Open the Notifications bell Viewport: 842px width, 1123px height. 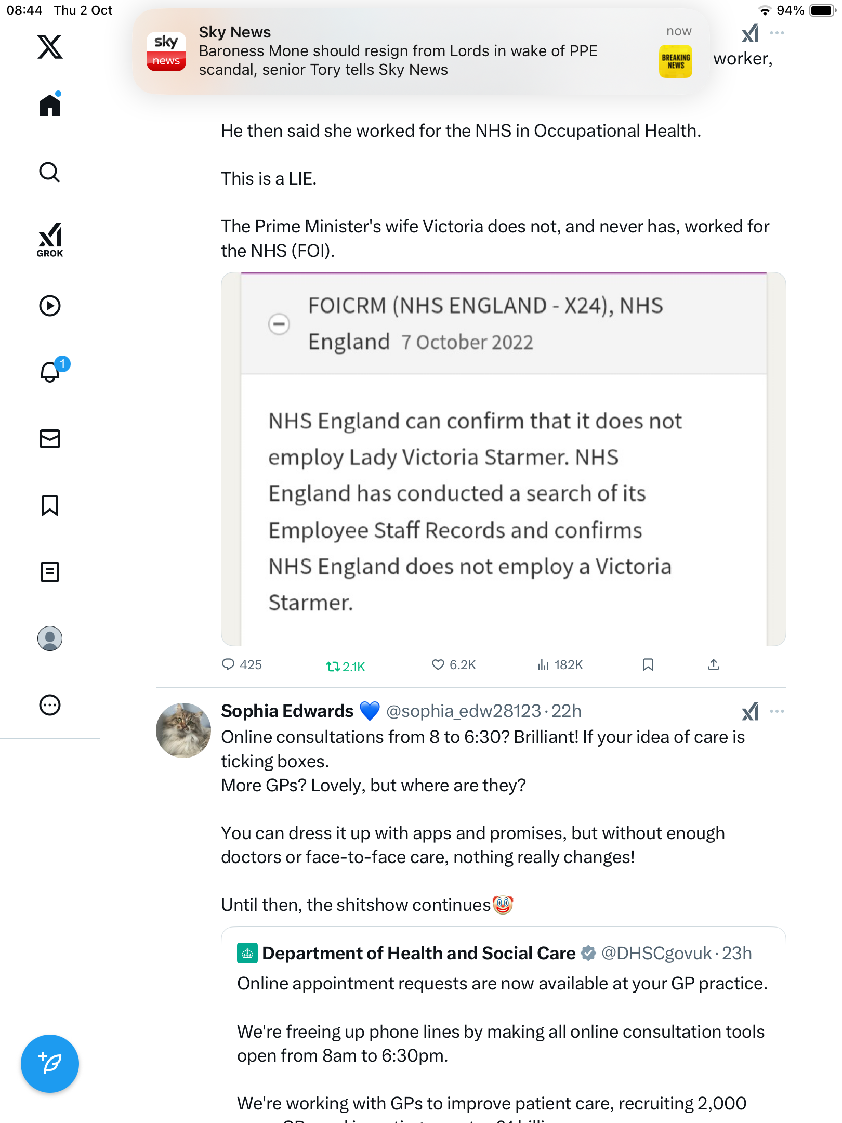pyautogui.click(x=50, y=372)
